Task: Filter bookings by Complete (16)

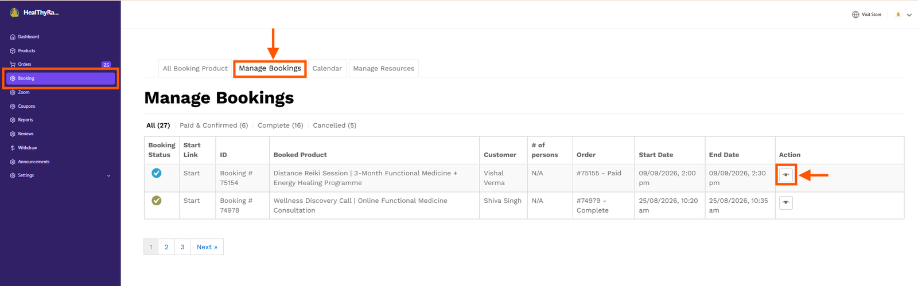Action: [280, 126]
